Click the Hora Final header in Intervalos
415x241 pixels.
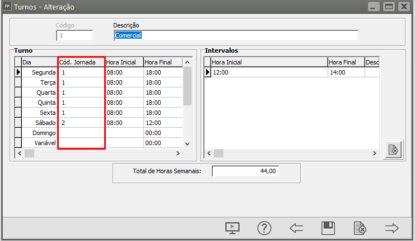346,62
